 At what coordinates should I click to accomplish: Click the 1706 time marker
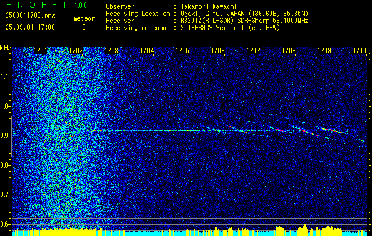coord(218,51)
